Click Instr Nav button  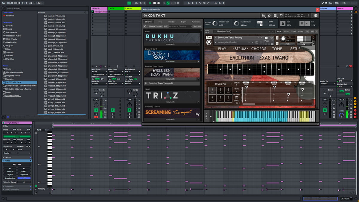pyautogui.click(x=197, y=26)
